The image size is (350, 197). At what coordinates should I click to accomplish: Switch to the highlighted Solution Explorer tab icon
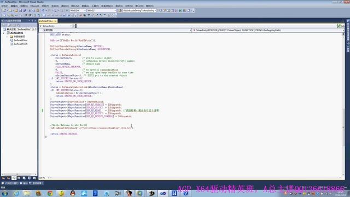click(14, 178)
